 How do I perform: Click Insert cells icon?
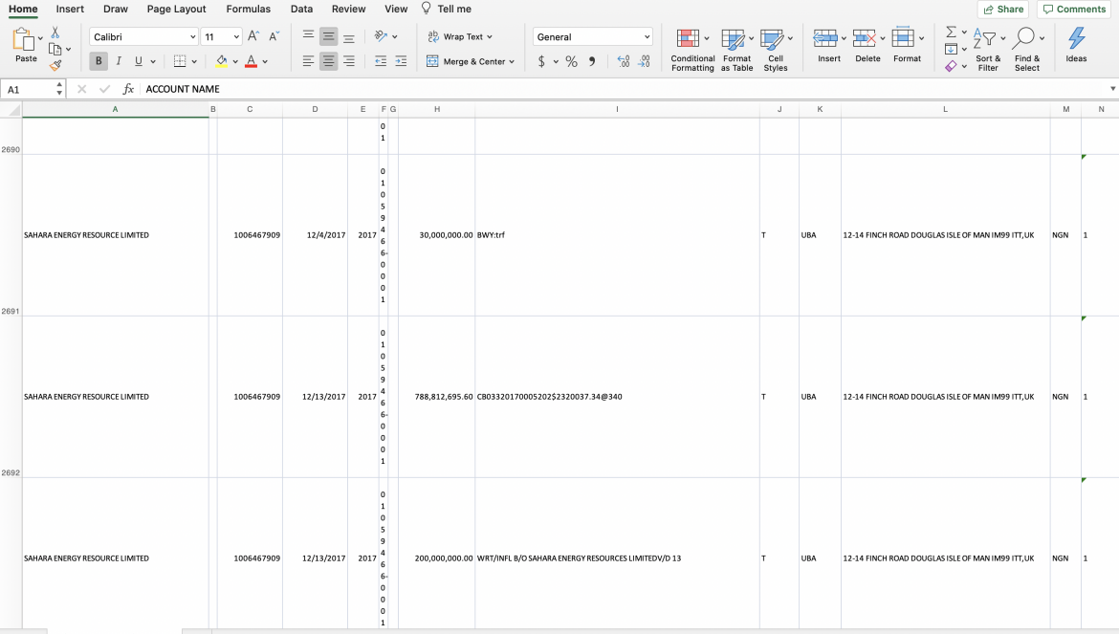[x=825, y=38]
